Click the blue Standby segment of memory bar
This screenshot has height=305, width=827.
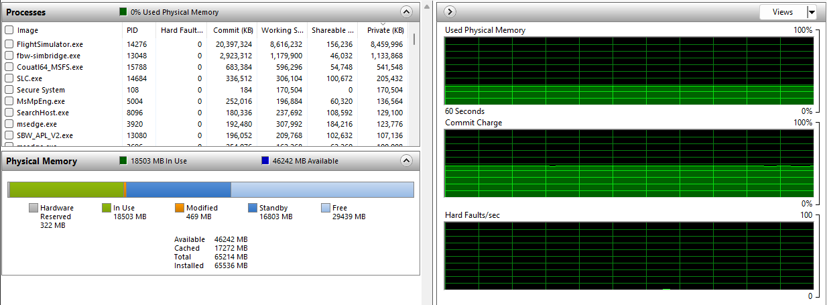point(178,189)
